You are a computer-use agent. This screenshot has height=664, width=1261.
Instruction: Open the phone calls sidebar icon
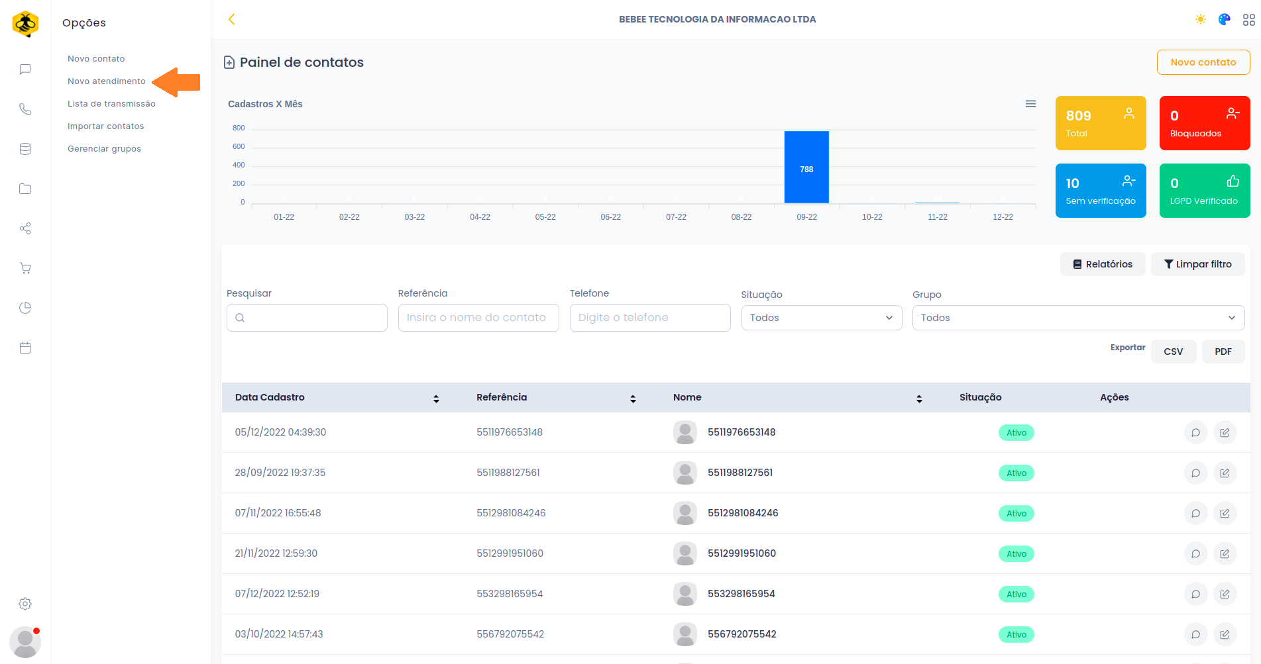coord(25,109)
